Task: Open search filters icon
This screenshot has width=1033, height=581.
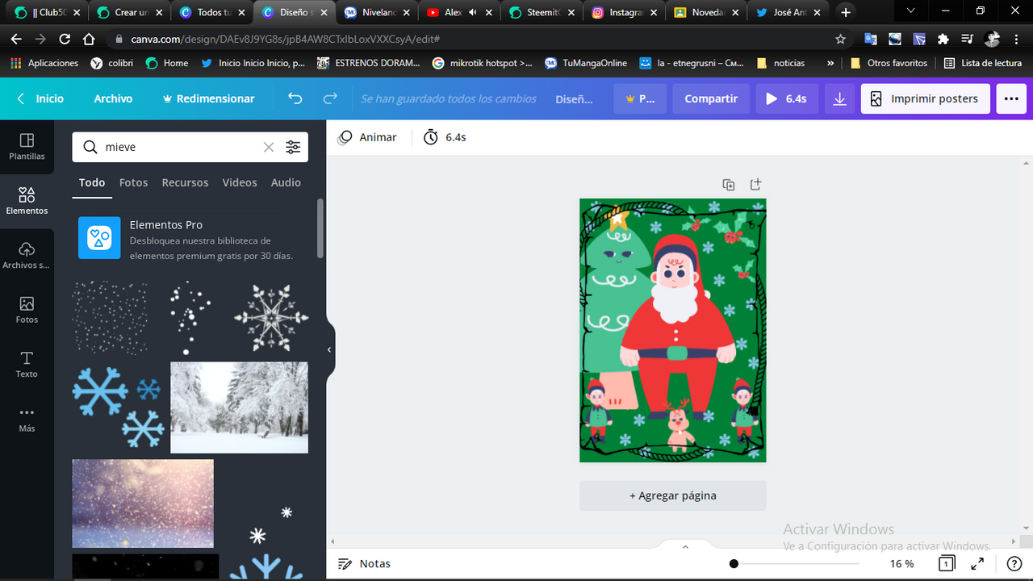Action: (x=293, y=147)
